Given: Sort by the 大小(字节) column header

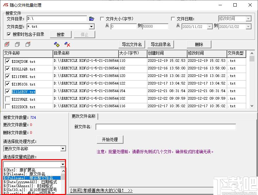Looking at the screenshot, I should [x=133, y=53].
